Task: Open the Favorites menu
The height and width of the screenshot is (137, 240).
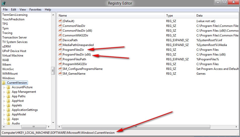Action: [35, 10]
